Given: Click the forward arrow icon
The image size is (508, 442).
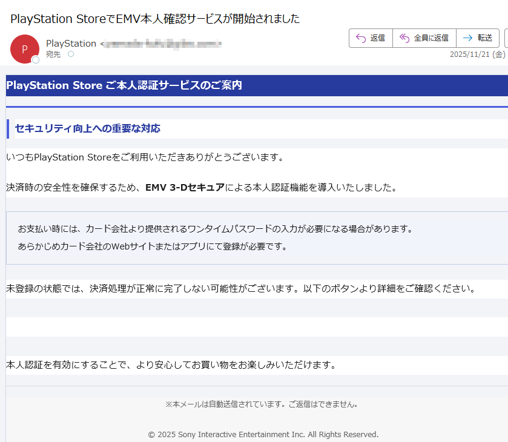Looking at the screenshot, I should tap(467, 38).
